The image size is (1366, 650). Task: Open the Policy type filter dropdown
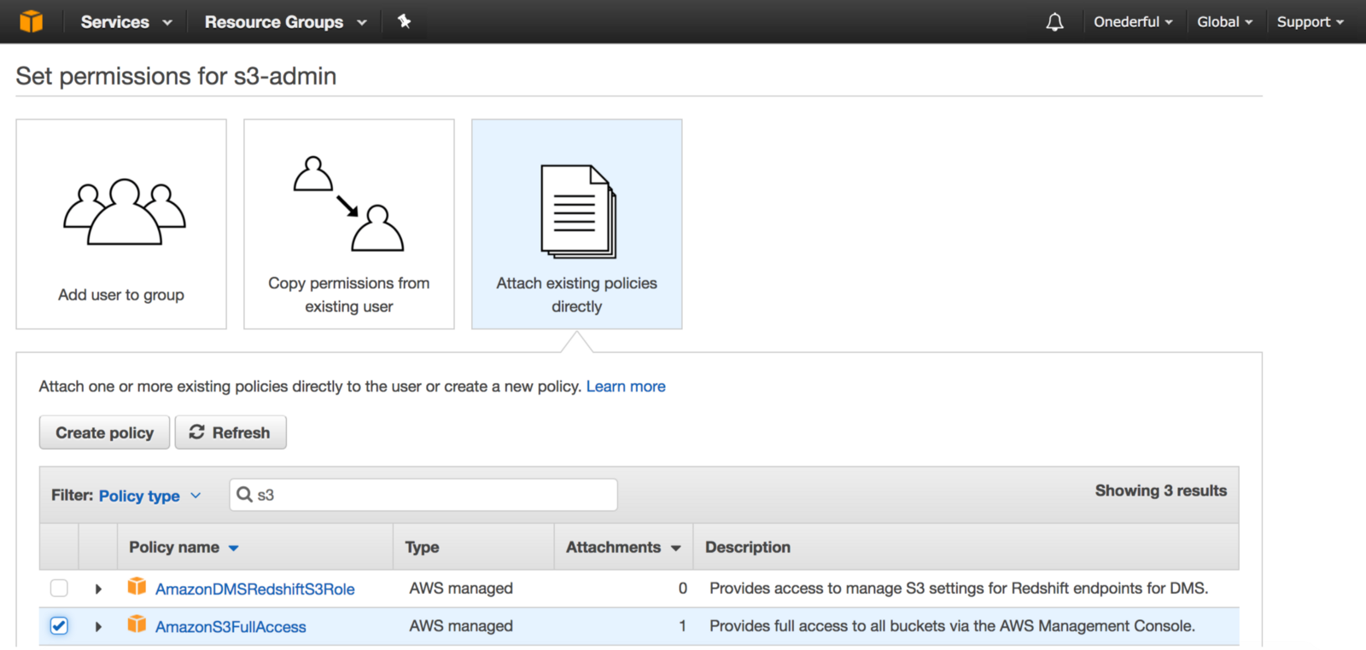[x=150, y=496]
